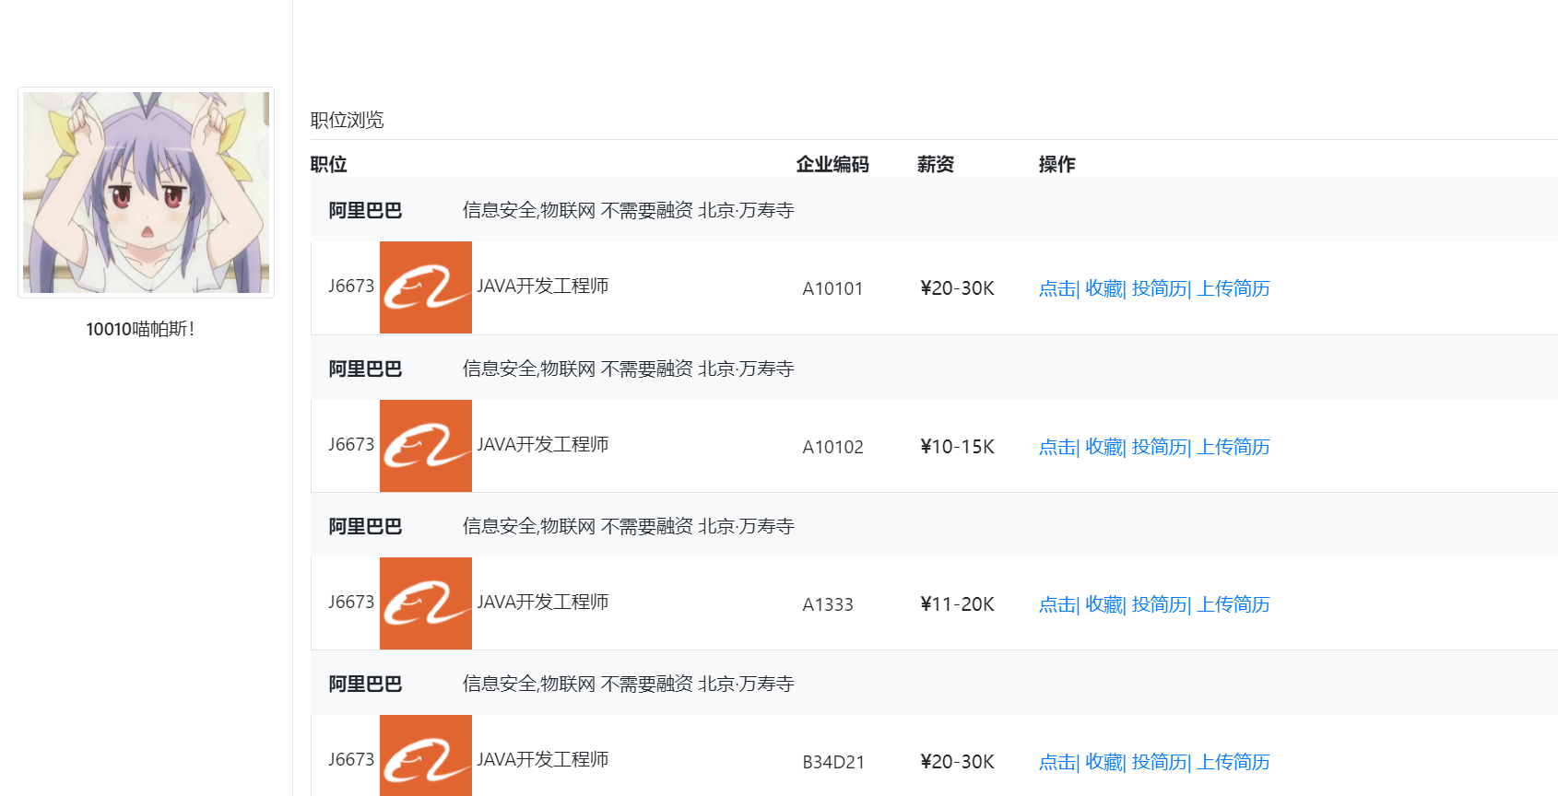Click the 操作 column header
Screen dimensions: 1558x796
pos(1056,164)
